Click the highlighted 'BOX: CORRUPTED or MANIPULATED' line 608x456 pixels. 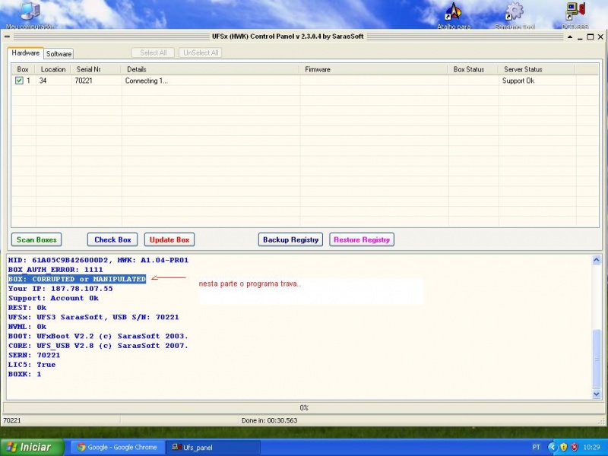pos(77,279)
